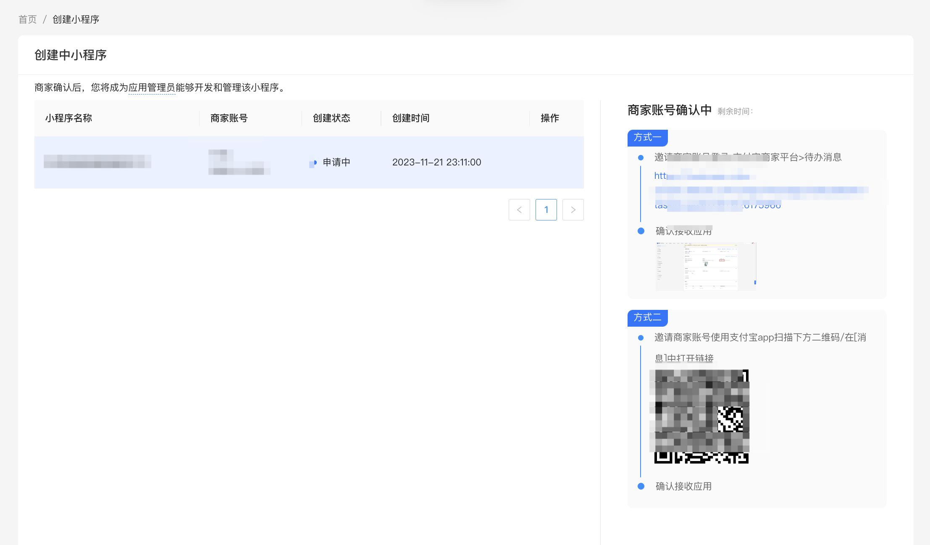
Task: Click the 创建状态 column header
Action: [x=331, y=118]
